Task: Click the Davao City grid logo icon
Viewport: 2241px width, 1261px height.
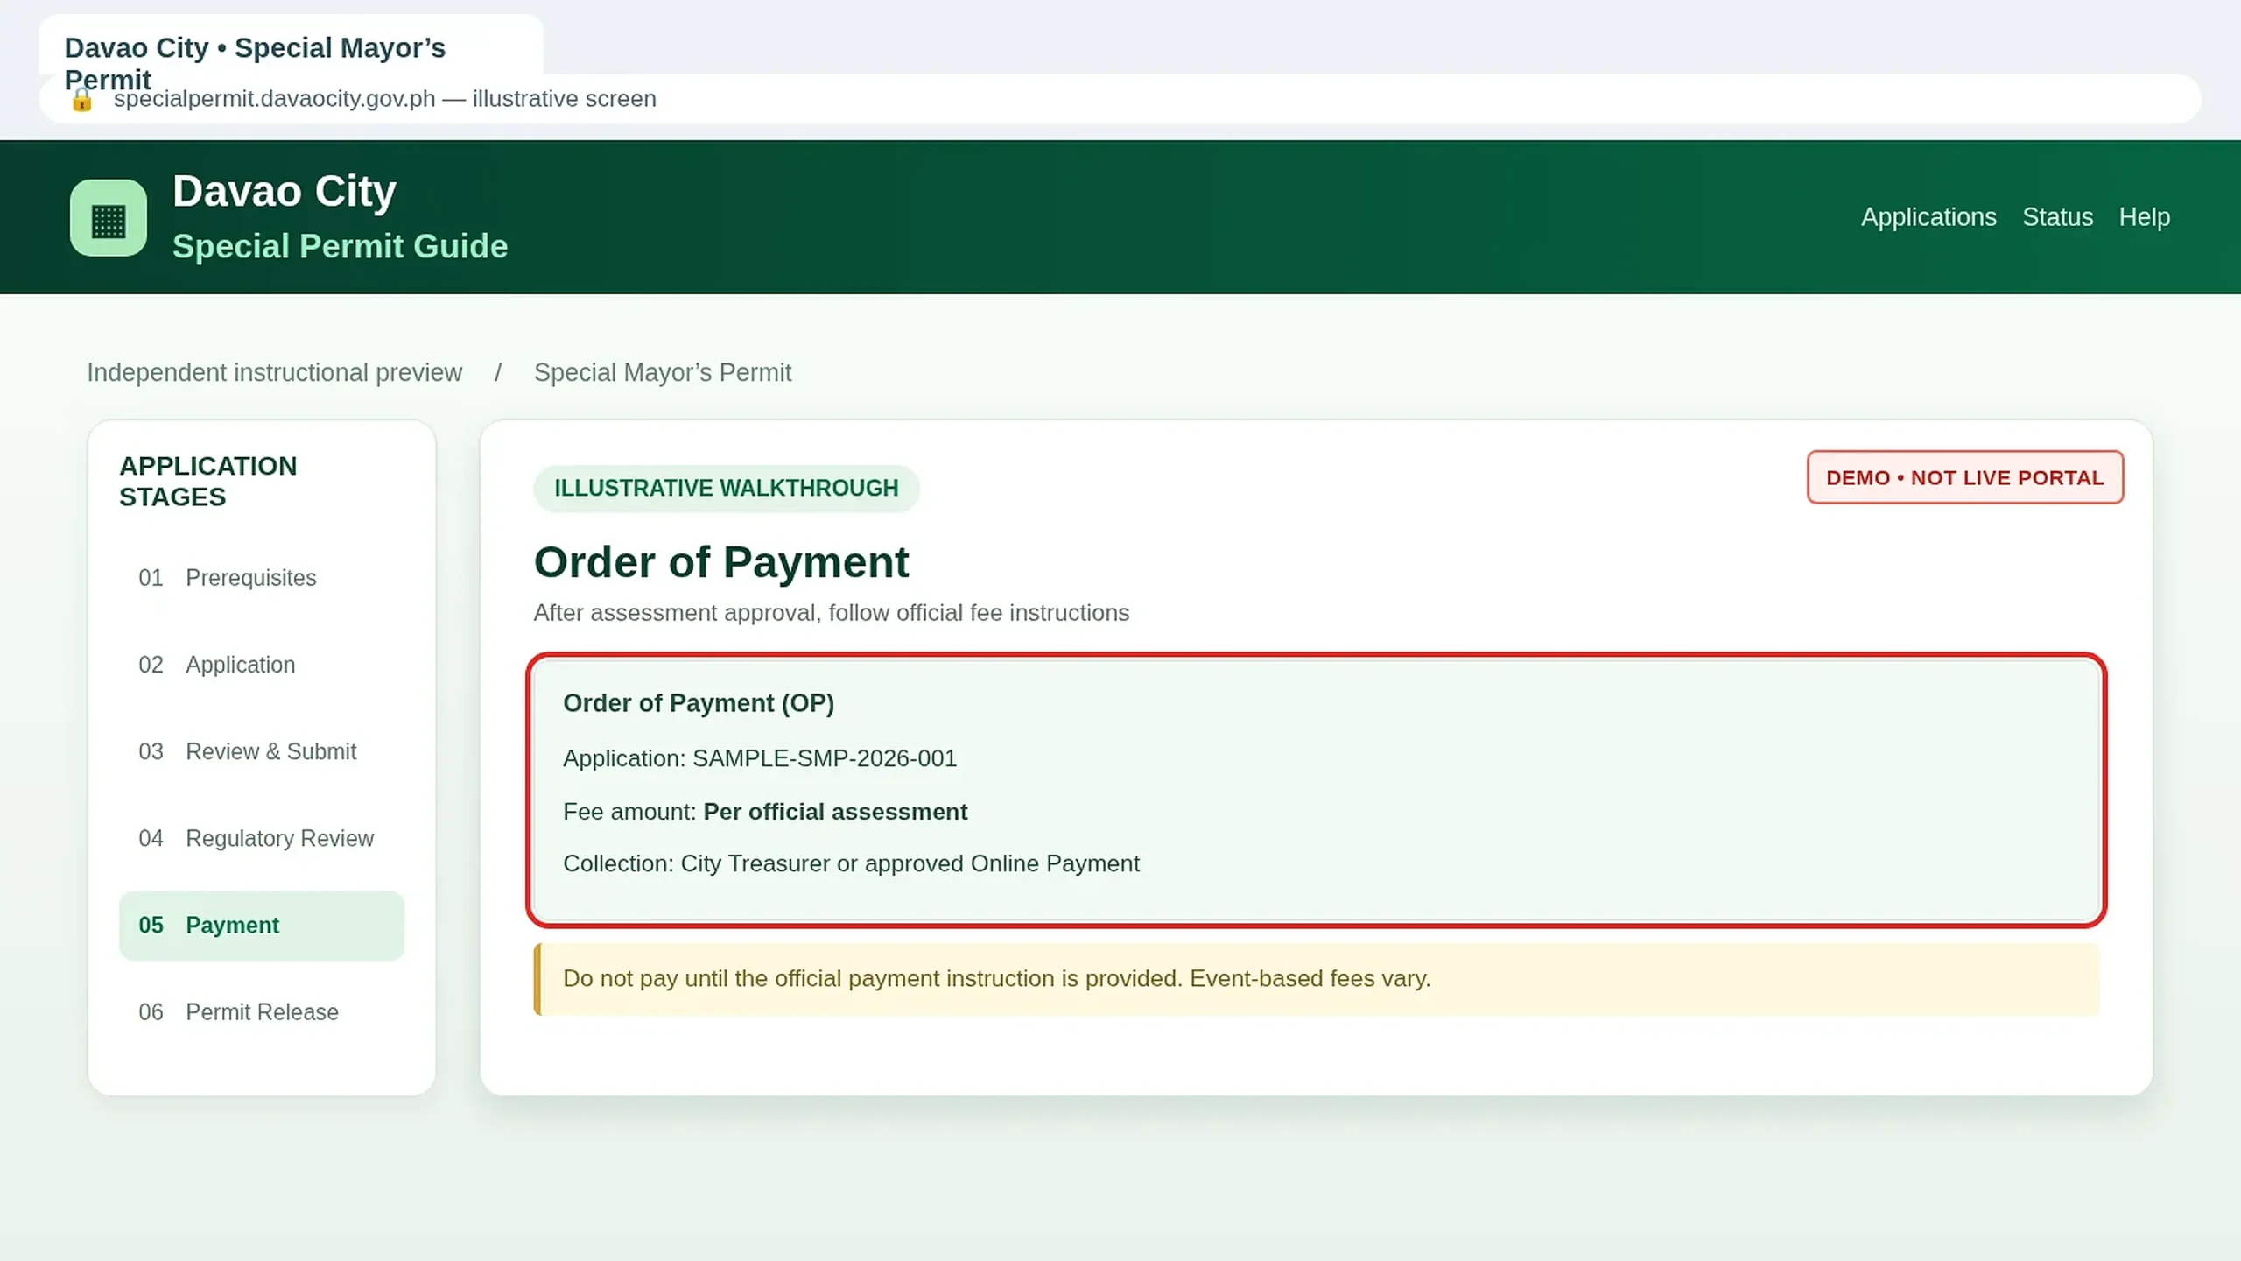Action: click(x=109, y=218)
